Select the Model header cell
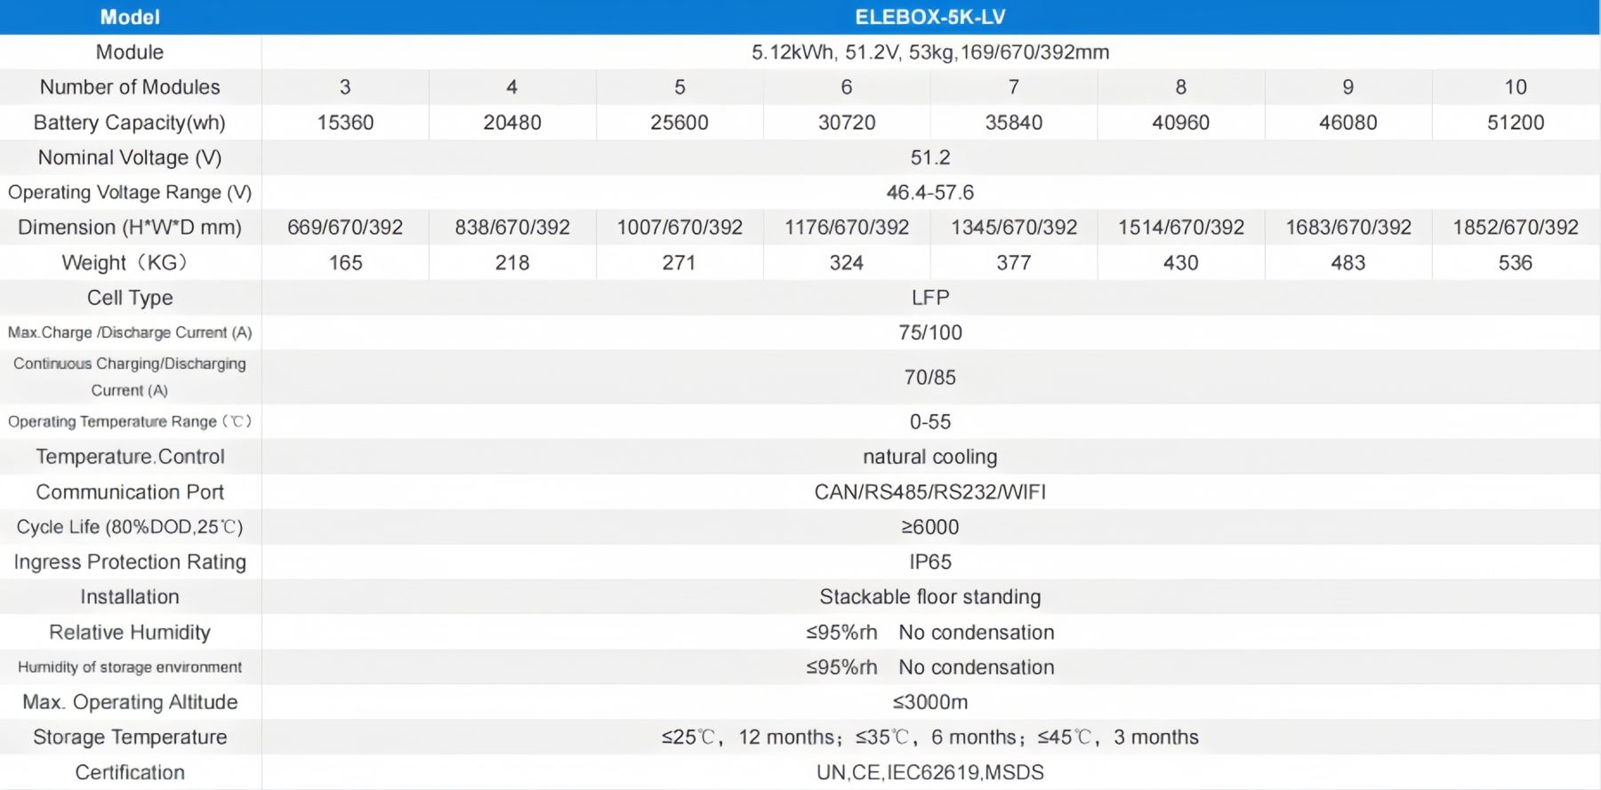The height and width of the screenshot is (790, 1601). pos(130,17)
